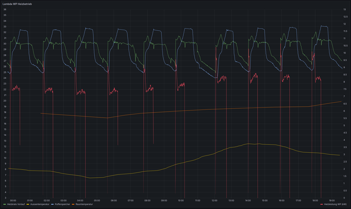Click the 6.5 value on right kW axis
351x209 pixels.
(x=345, y=104)
